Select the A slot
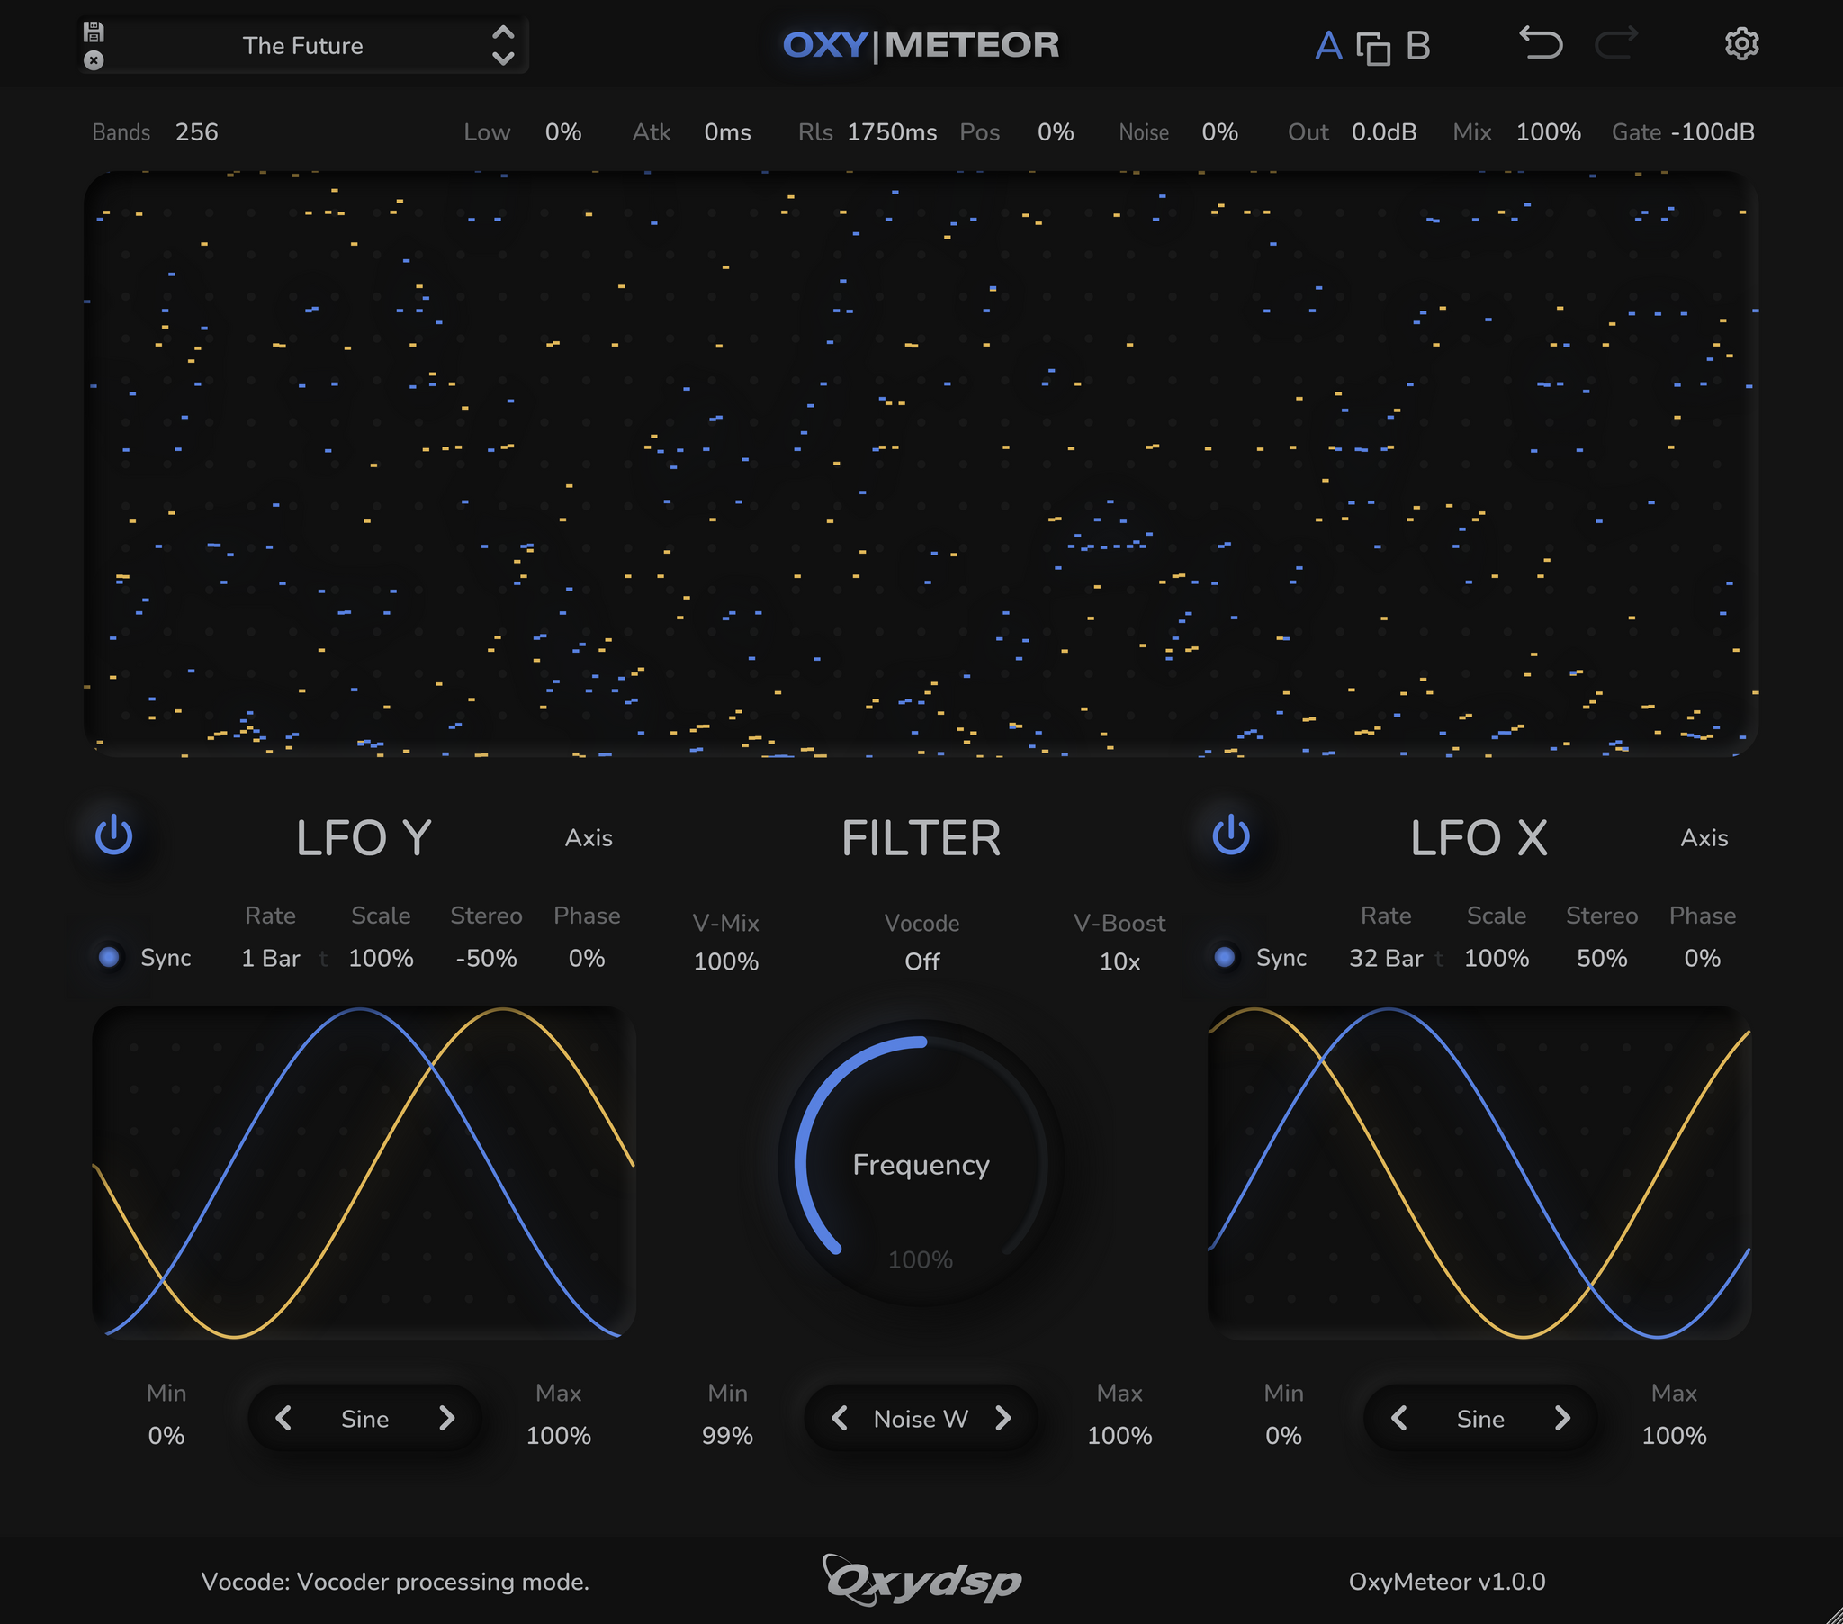1843x1624 pixels. [1328, 47]
